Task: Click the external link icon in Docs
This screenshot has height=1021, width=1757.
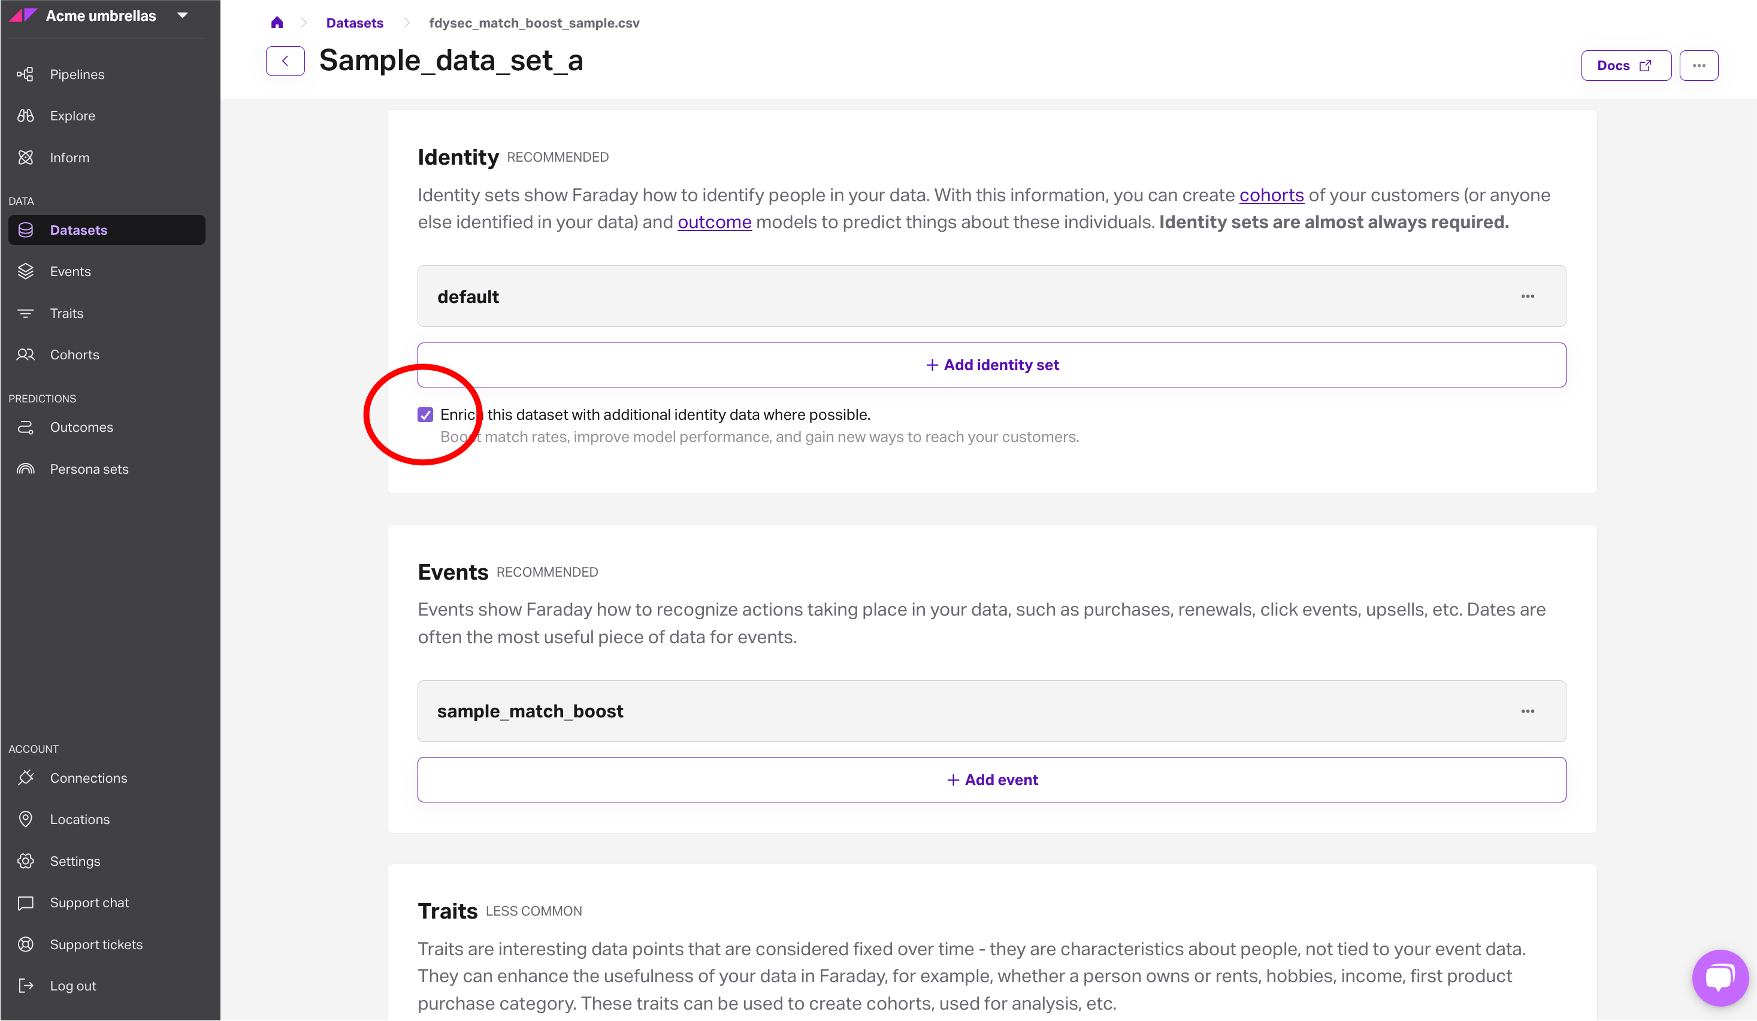Action: click(1646, 65)
